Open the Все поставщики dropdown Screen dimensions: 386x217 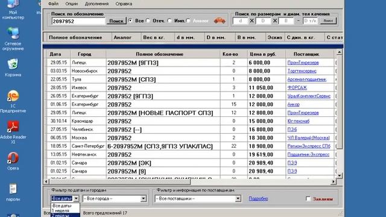click(x=198, y=198)
